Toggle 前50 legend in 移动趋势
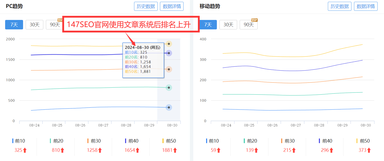This screenshot has height=161, width=384. (x=363, y=141)
